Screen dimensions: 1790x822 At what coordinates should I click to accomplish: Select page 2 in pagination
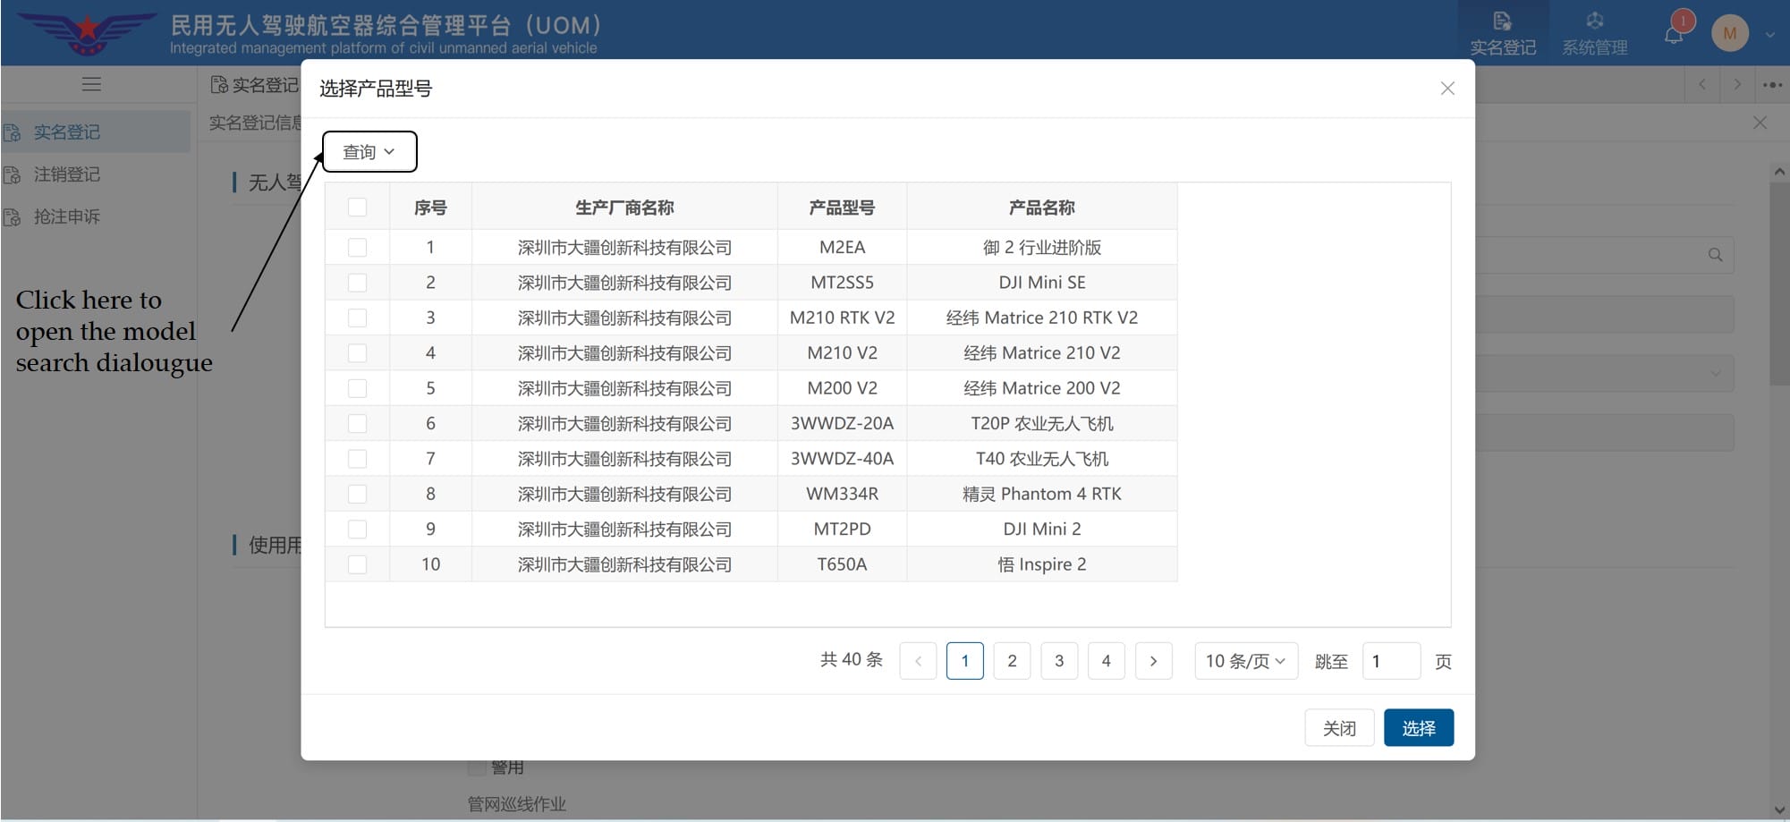tap(1012, 661)
